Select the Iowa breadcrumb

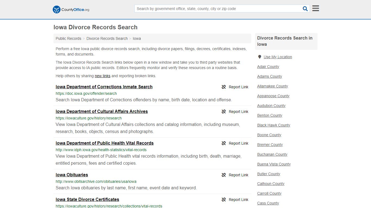point(137,38)
